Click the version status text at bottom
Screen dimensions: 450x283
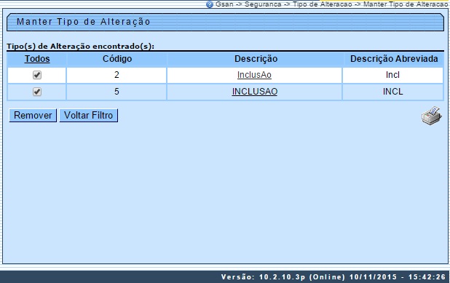tap(333, 277)
